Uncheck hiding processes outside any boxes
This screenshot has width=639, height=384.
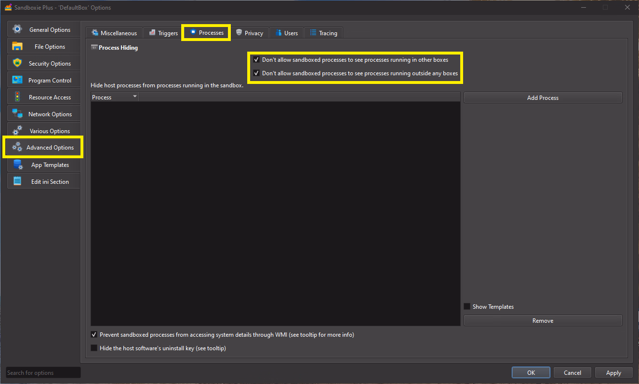[x=256, y=73]
